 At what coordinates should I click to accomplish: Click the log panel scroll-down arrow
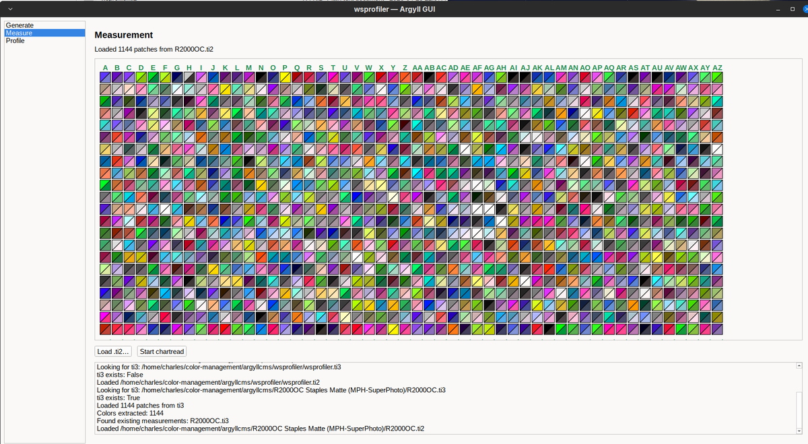pos(799,431)
